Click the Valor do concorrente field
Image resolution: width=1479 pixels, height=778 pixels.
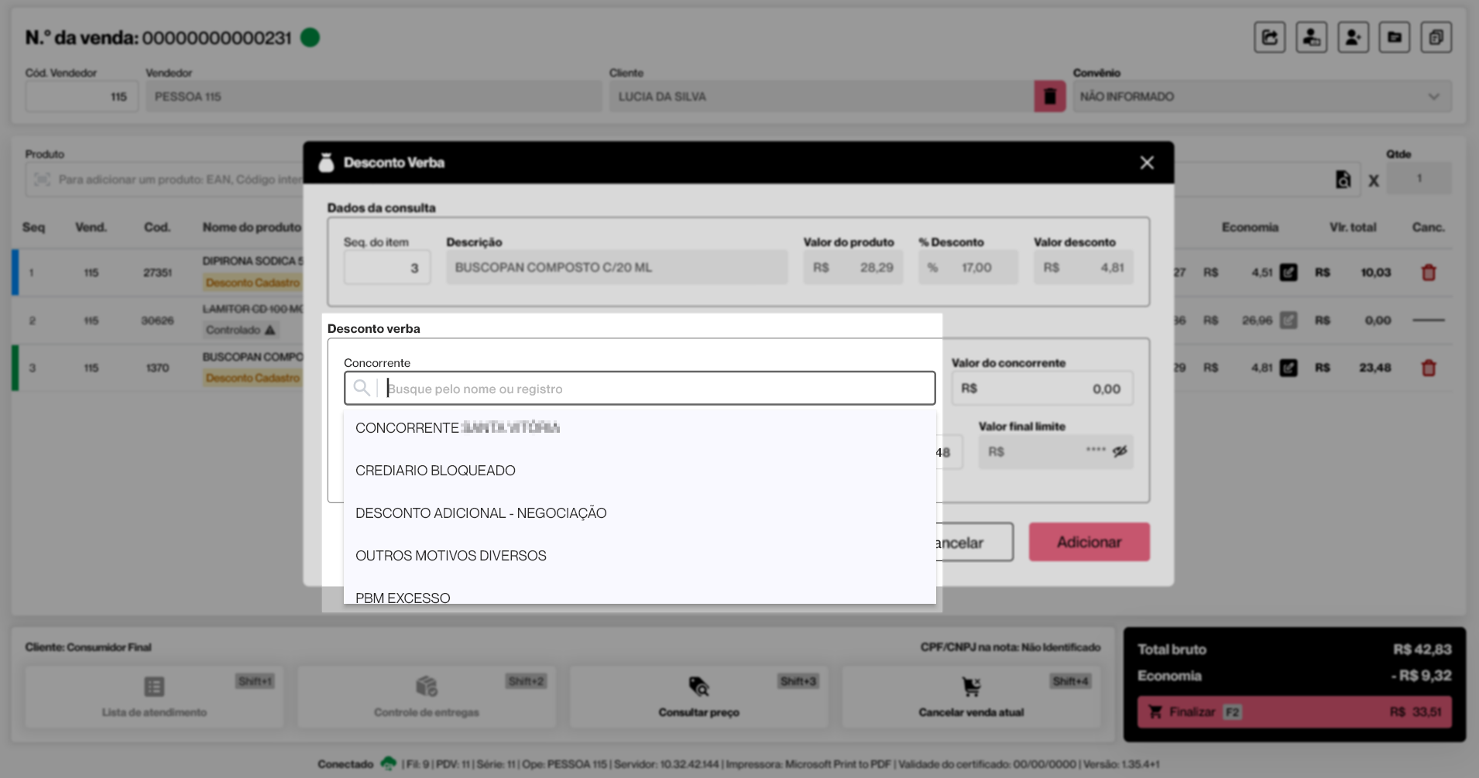[x=1041, y=389]
